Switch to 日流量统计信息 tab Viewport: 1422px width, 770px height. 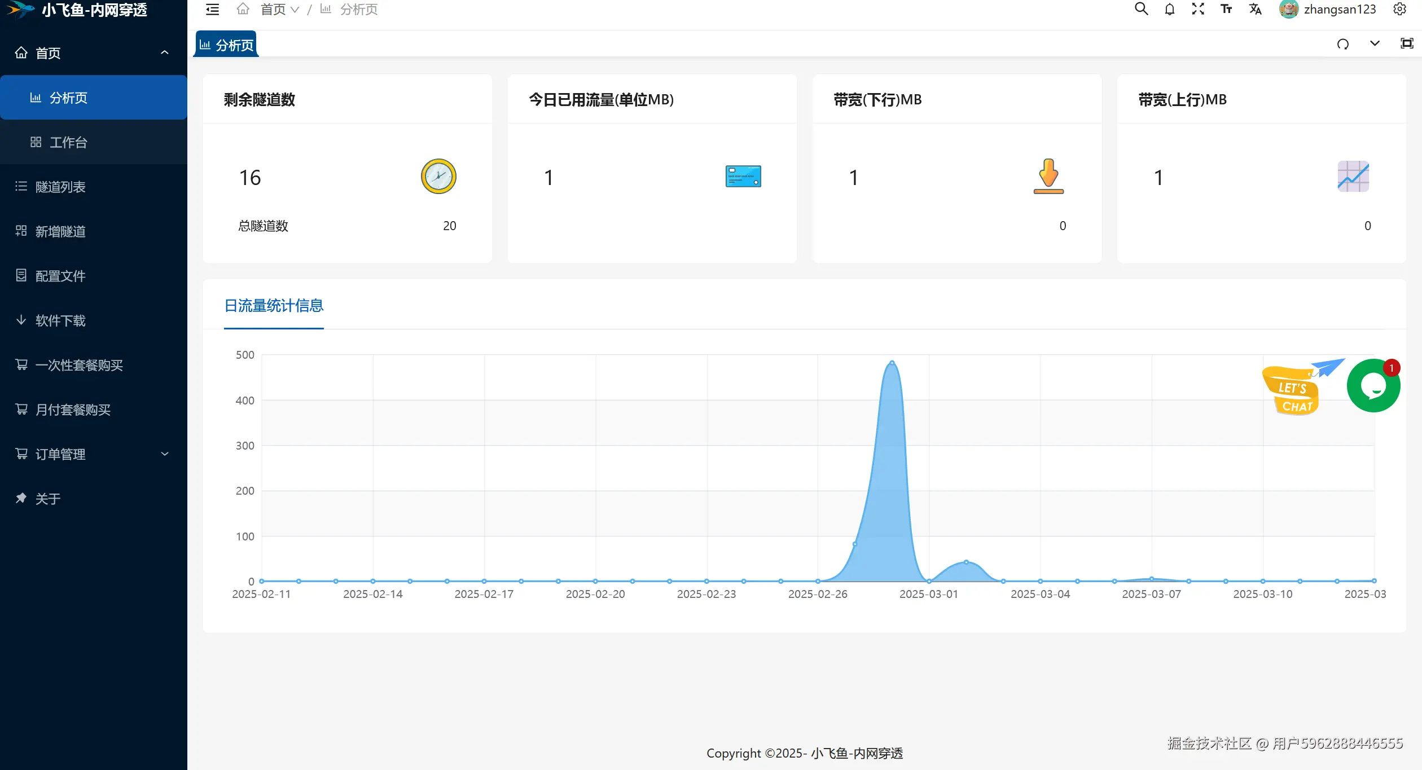[274, 306]
